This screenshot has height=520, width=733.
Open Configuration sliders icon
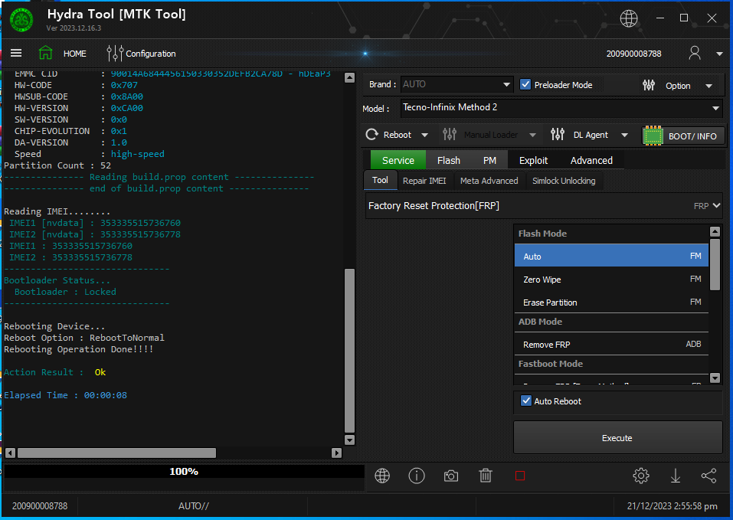point(115,54)
